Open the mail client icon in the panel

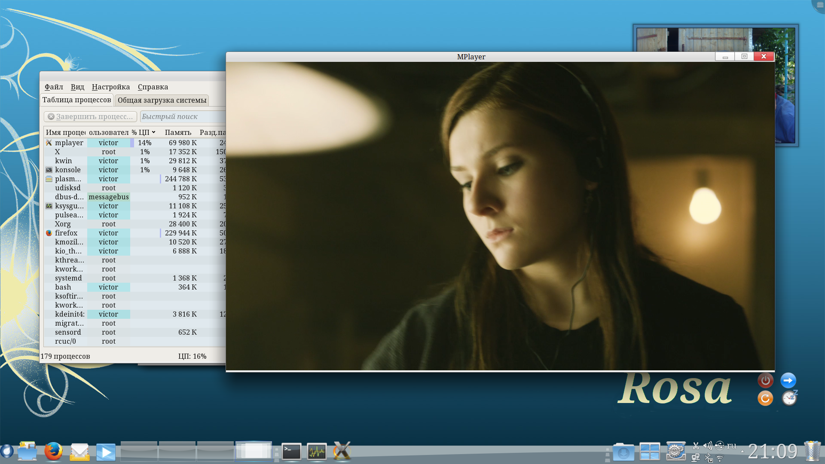coord(79,452)
